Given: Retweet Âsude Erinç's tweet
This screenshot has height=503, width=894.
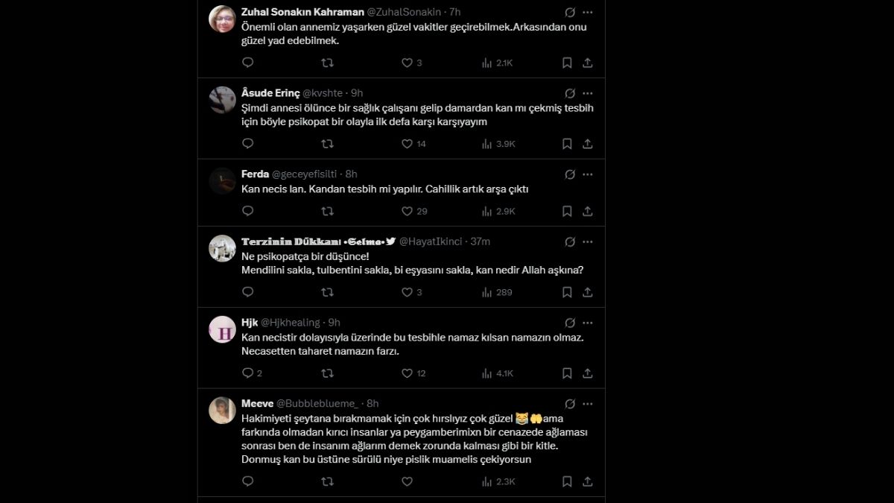Looking at the screenshot, I should pyautogui.click(x=327, y=144).
